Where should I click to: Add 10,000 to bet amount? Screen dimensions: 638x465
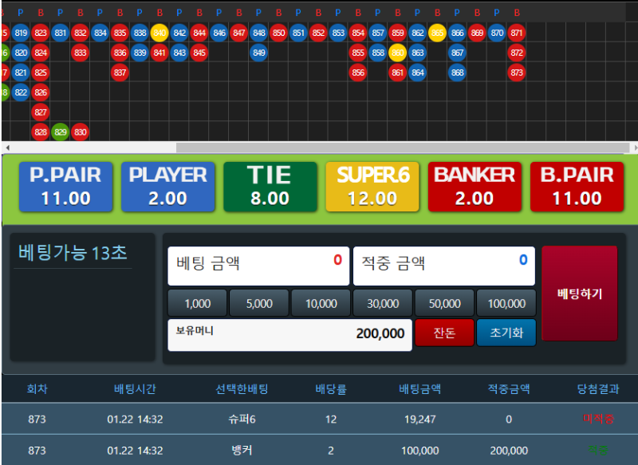pyautogui.click(x=321, y=304)
